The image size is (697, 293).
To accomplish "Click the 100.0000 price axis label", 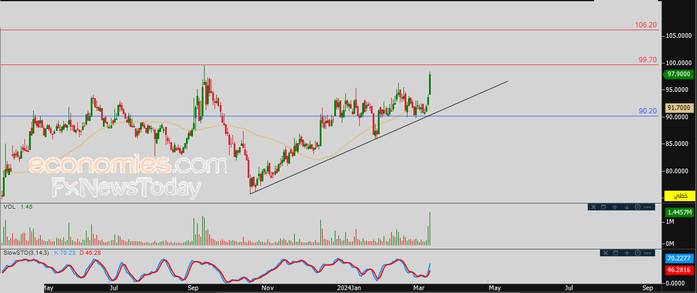I will point(680,63).
